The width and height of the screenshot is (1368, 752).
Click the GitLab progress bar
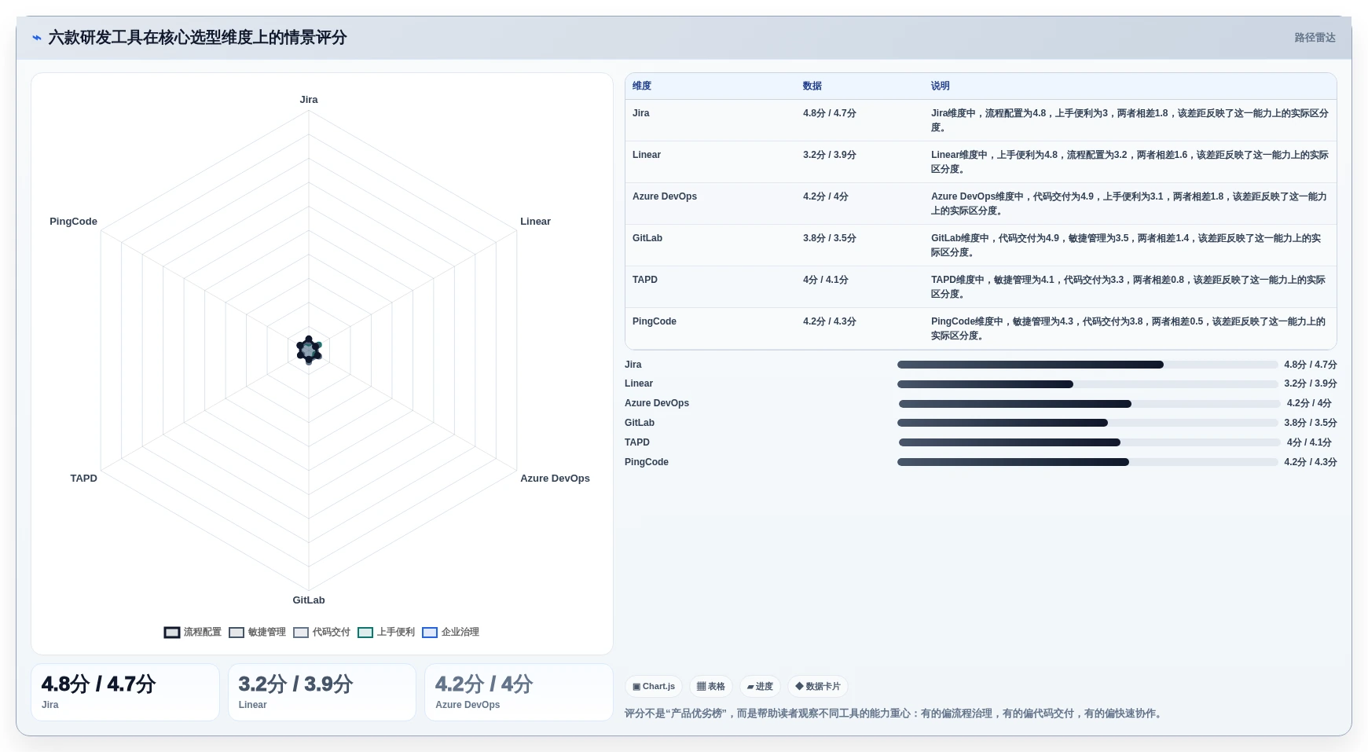point(1087,423)
